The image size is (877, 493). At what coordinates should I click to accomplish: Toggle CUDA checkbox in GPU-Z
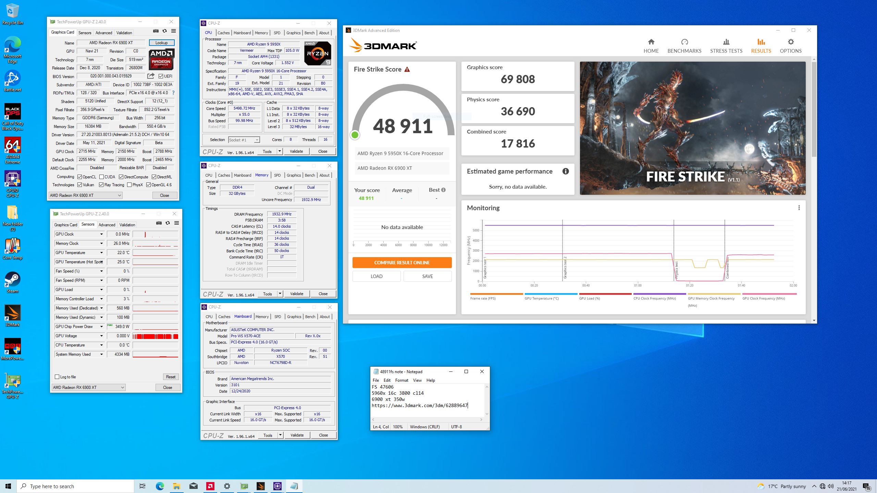click(x=102, y=177)
